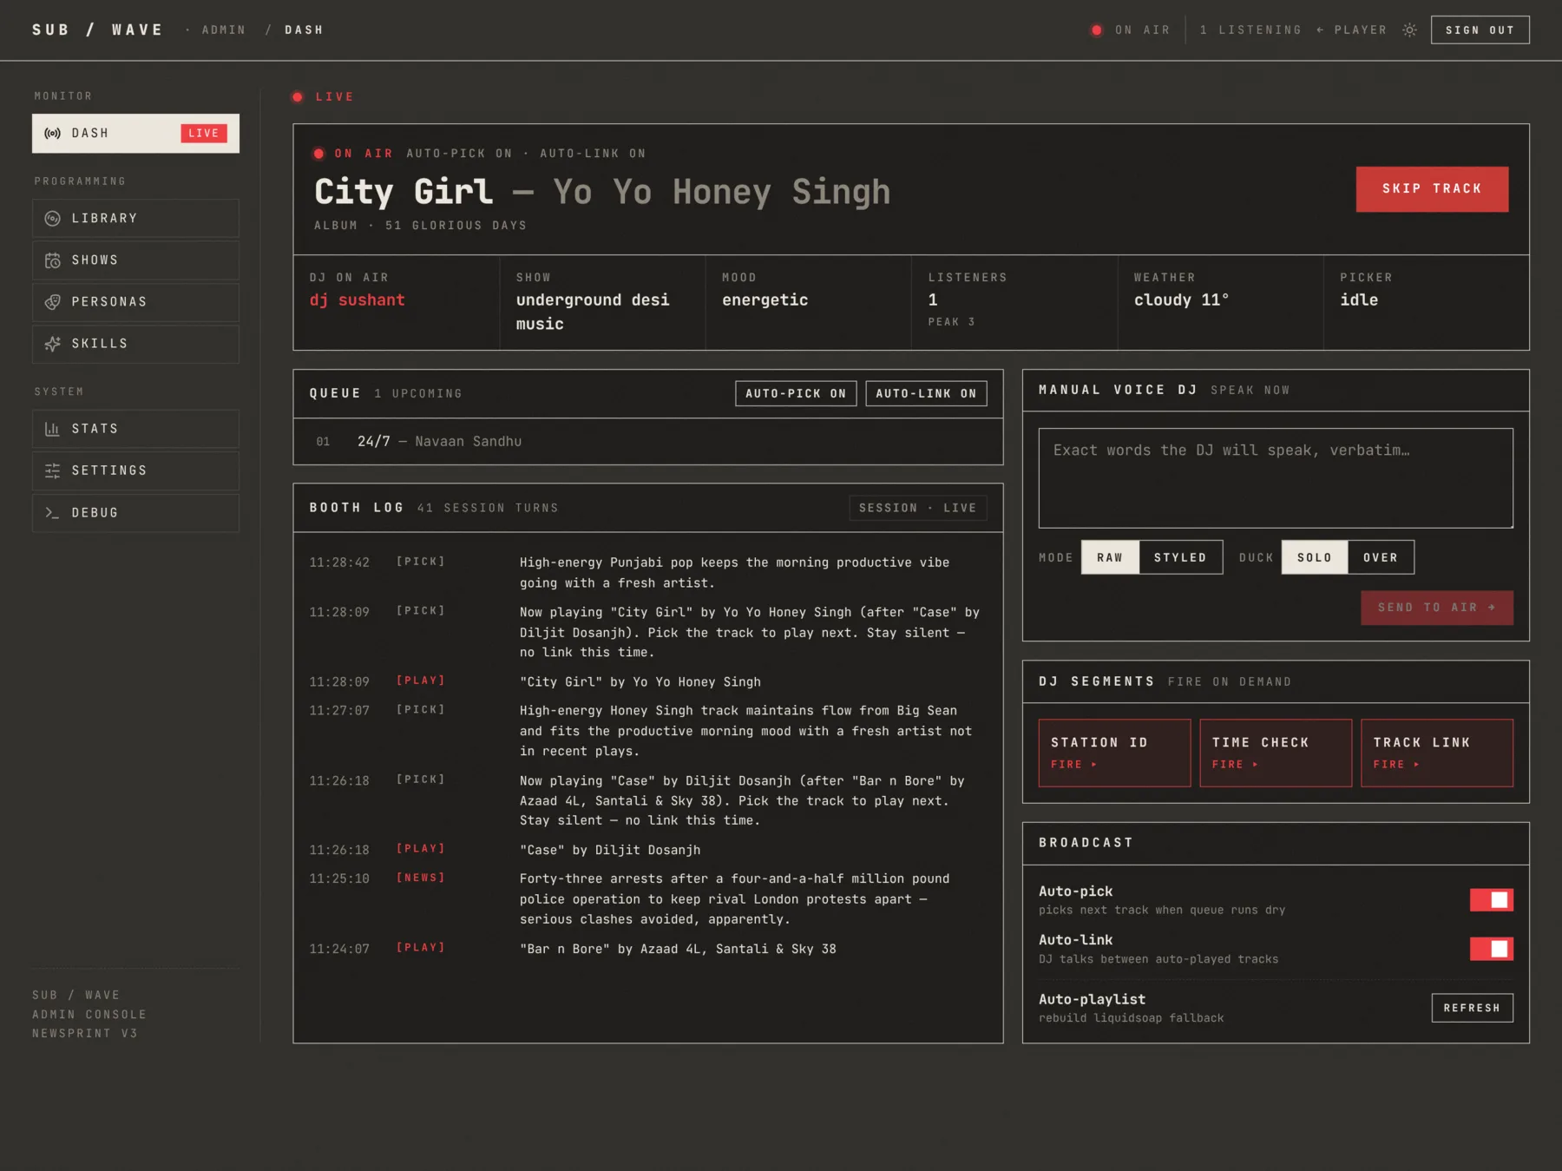Select the Dash item marked LIVE

point(135,134)
